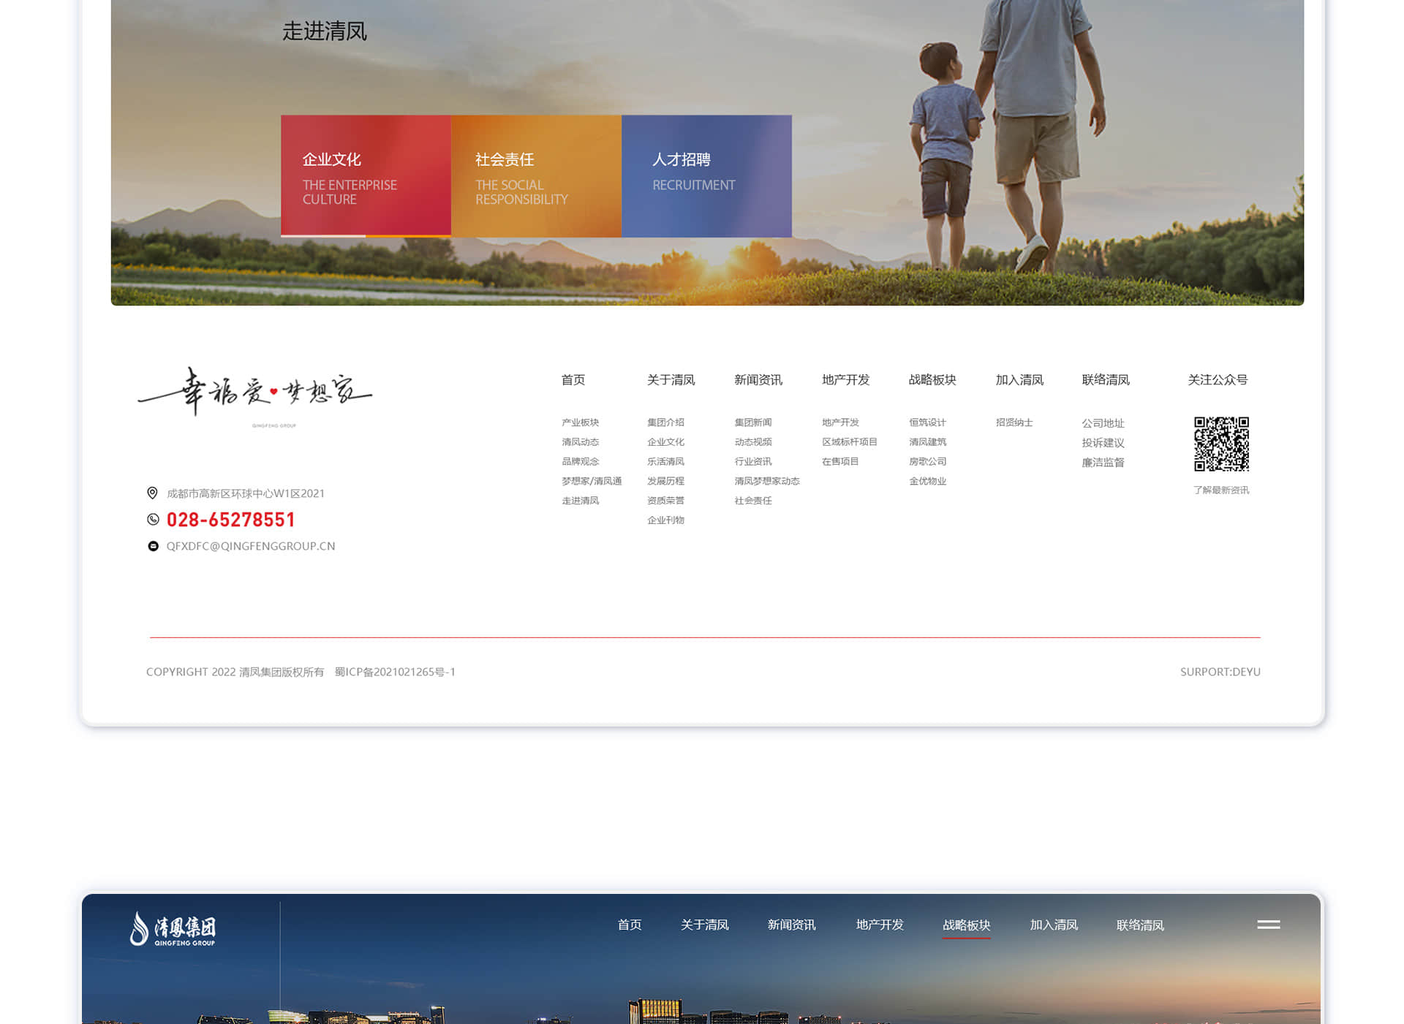The width and height of the screenshot is (1404, 1024).
Task: Click the email address QFXDFC@QINGFENGGROUP.CN
Action: click(x=251, y=546)
